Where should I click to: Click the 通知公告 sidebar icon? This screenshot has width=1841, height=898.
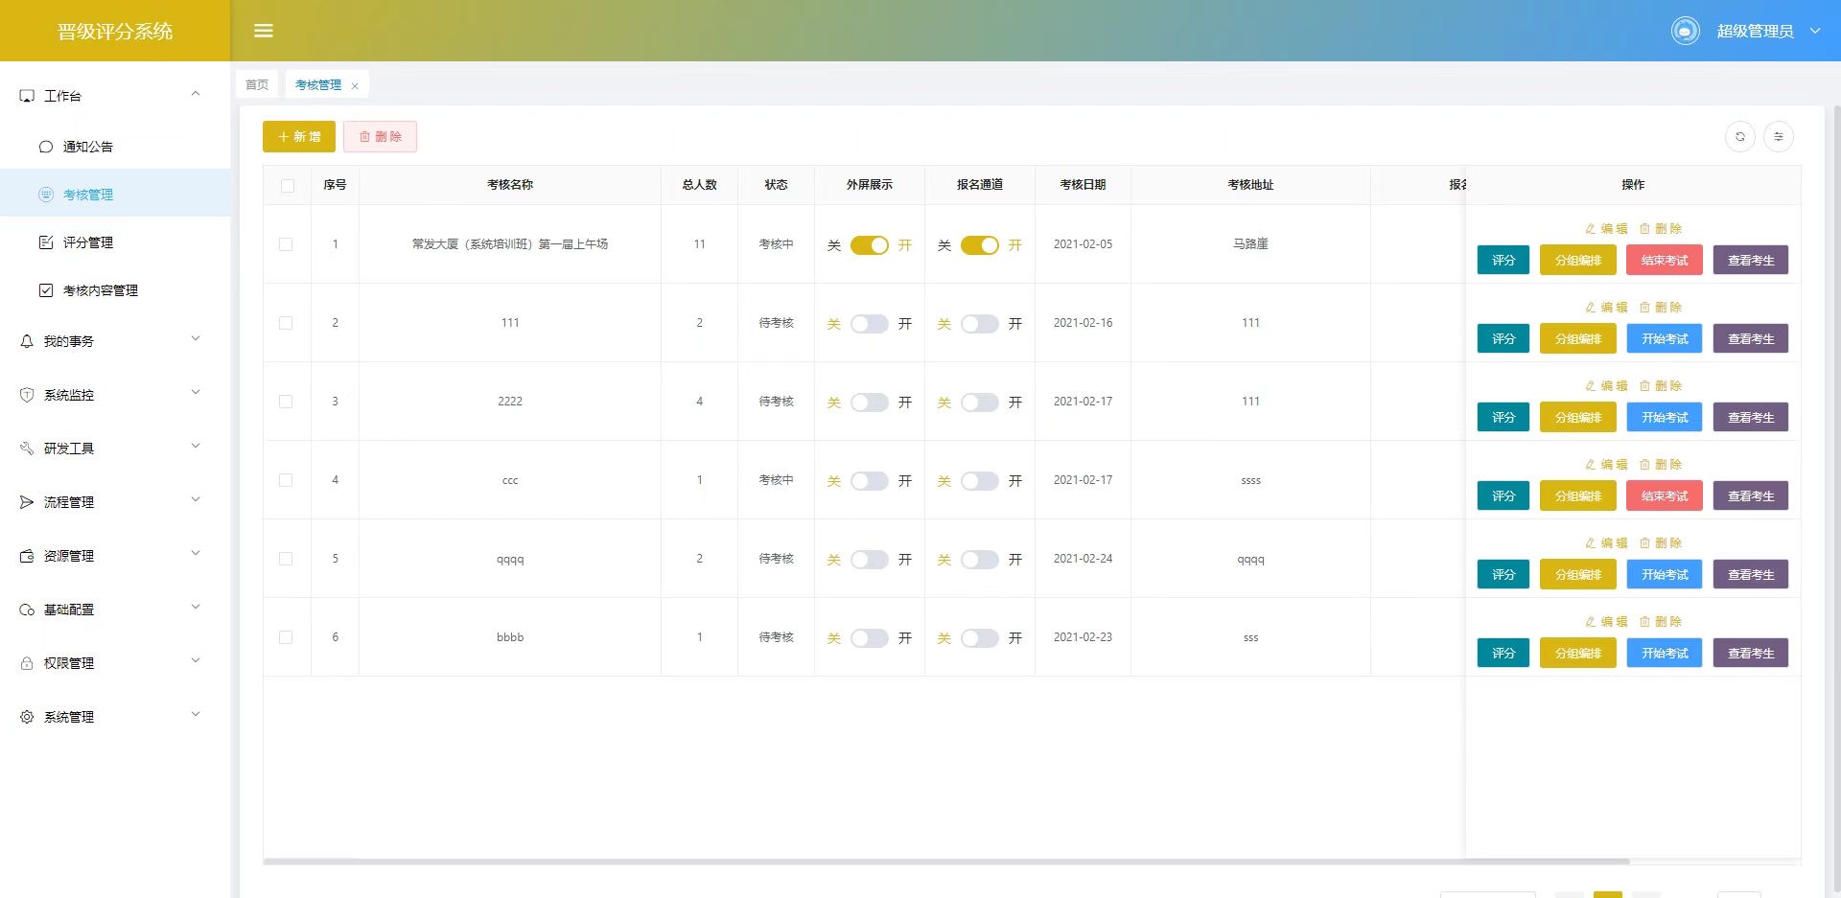[46, 147]
